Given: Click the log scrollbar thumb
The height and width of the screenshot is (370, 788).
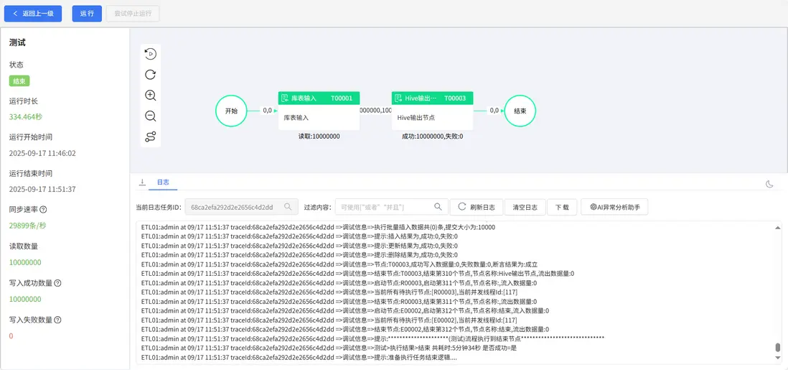Looking at the screenshot, I should pyautogui.click(x=778, y=348).
